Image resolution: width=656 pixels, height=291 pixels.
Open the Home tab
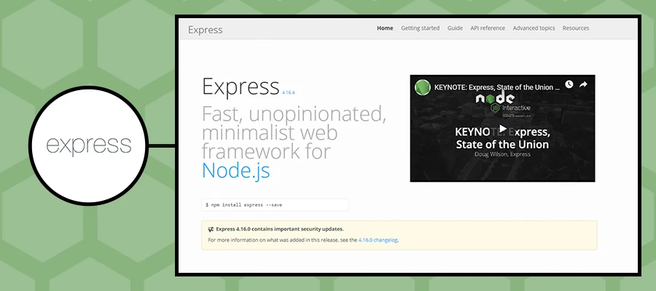click(x=385, y=28)
